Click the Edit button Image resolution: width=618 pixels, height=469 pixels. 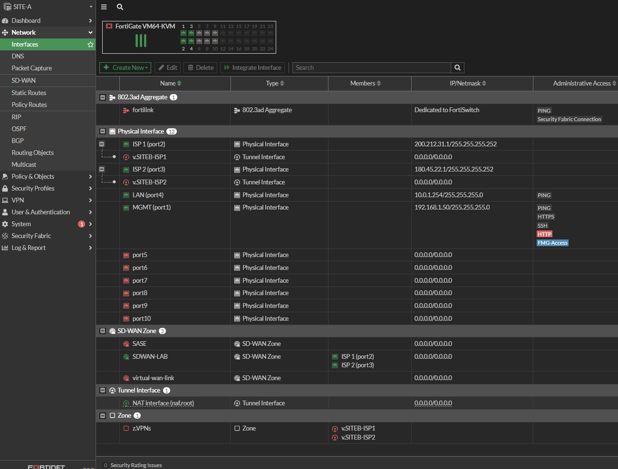point(167,68)
